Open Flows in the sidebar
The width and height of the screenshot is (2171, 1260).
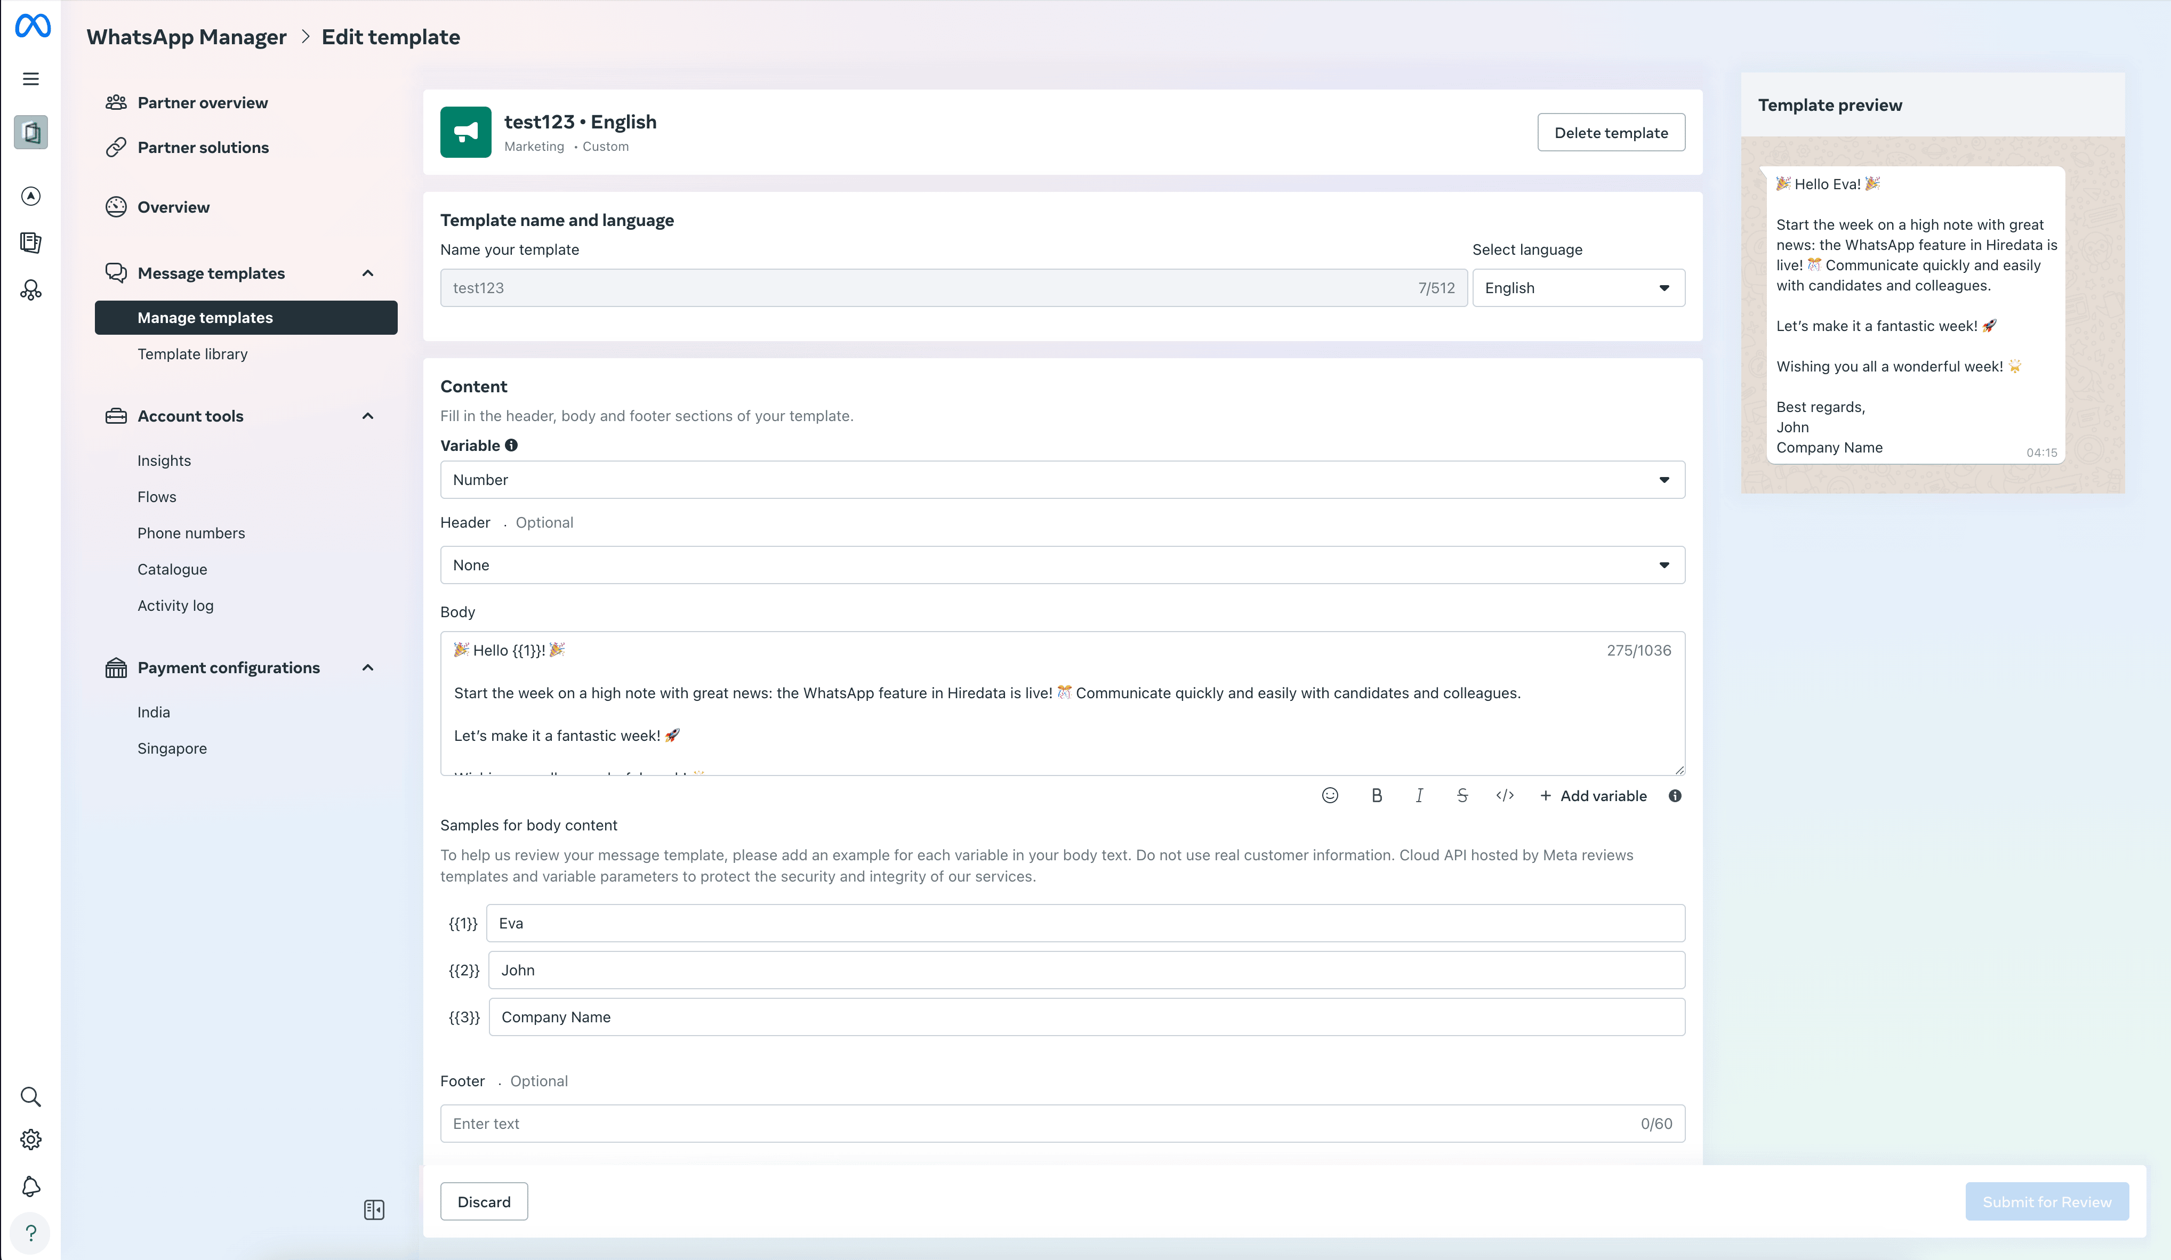(157, 497)
